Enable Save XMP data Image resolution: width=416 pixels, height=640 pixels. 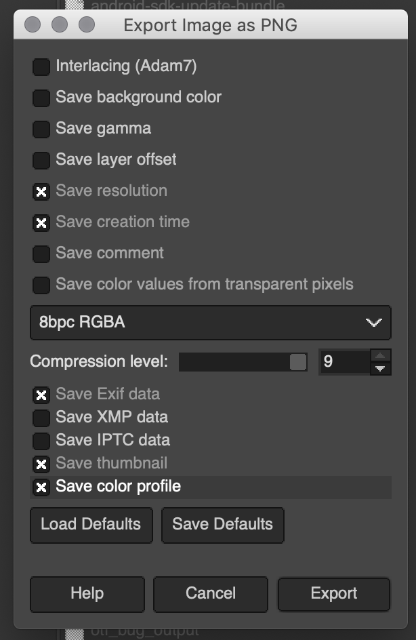click(x=41, y=418)
